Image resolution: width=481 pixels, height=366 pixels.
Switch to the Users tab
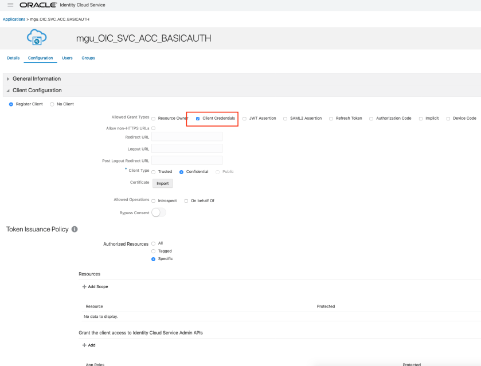pyautogui.click(x=67, y=58)
